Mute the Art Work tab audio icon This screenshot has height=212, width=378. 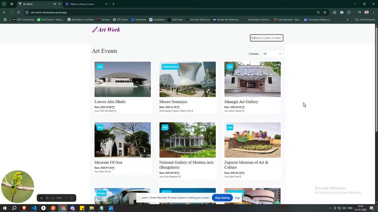pos(55,4)
